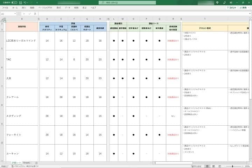Select the フォーサイト school name cell
Viewport: 252px width, 168px height.
(22, 135)
